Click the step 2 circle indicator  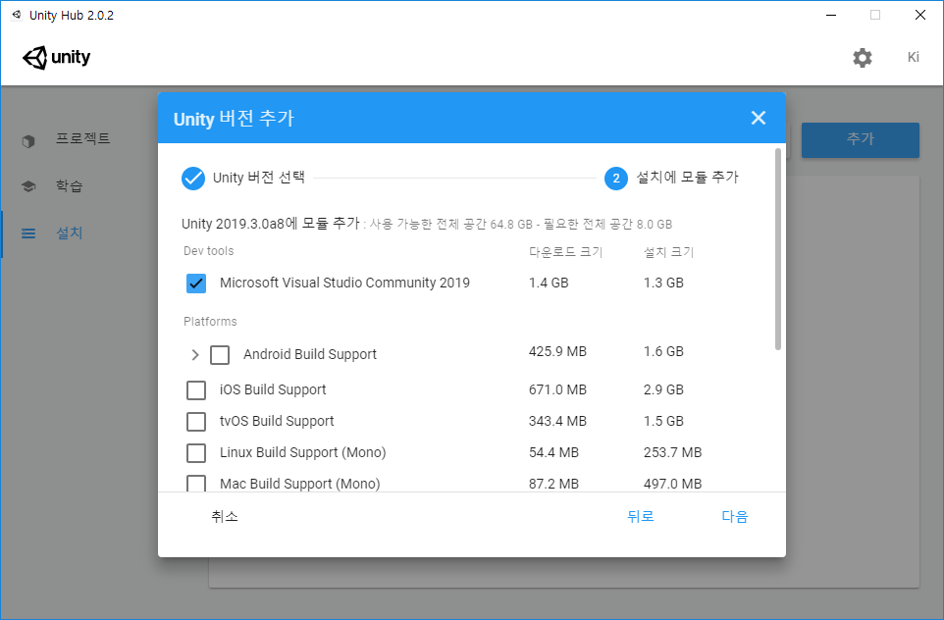(616, 179)
